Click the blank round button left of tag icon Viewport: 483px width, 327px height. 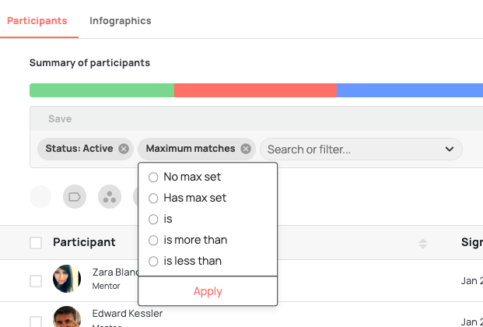pos(40,196)
